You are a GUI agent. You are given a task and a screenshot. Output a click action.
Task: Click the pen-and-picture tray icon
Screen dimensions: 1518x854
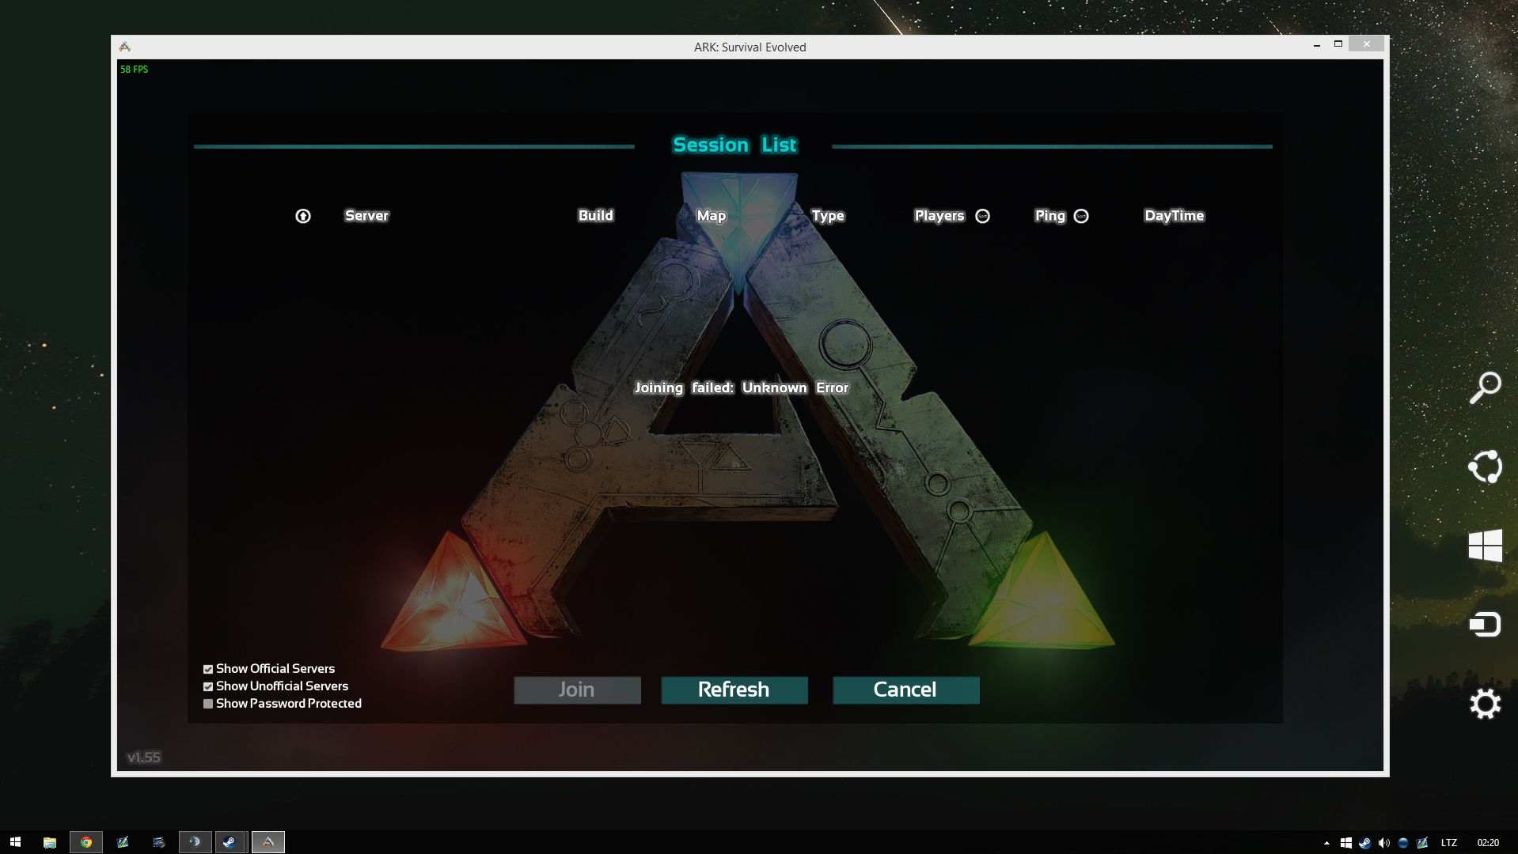[1422, 843]
